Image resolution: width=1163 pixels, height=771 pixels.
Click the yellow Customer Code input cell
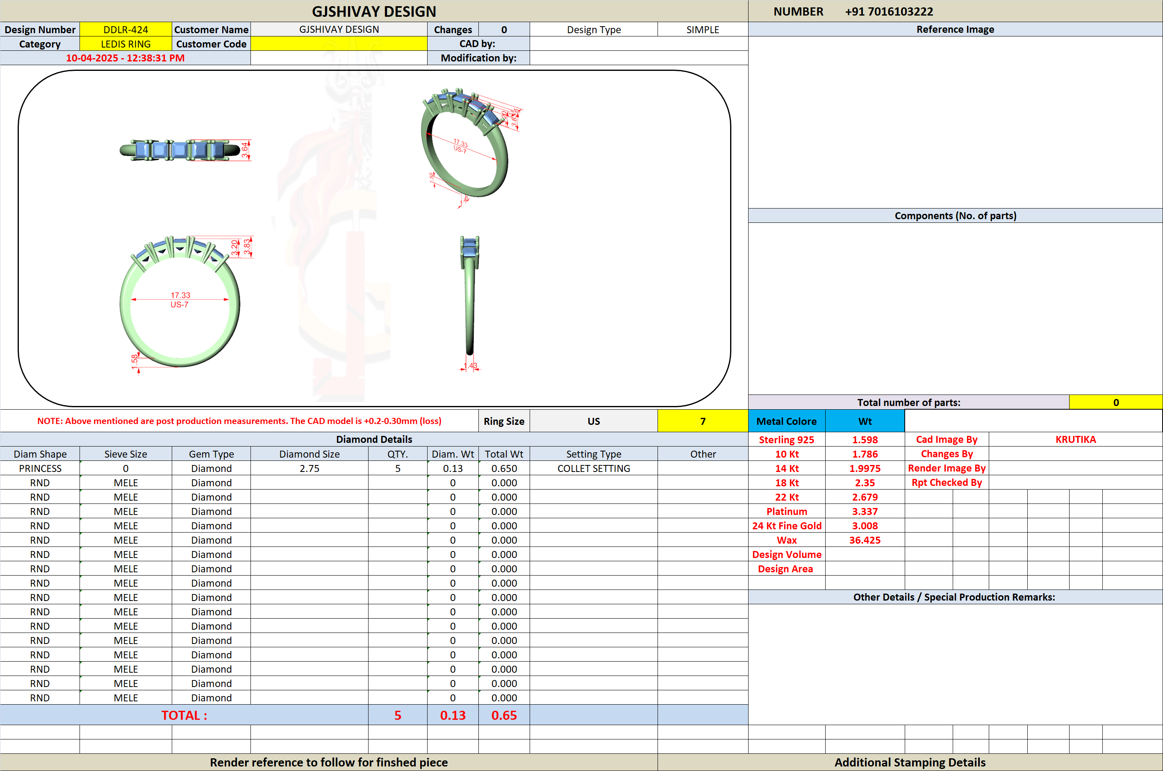point(339,44)
